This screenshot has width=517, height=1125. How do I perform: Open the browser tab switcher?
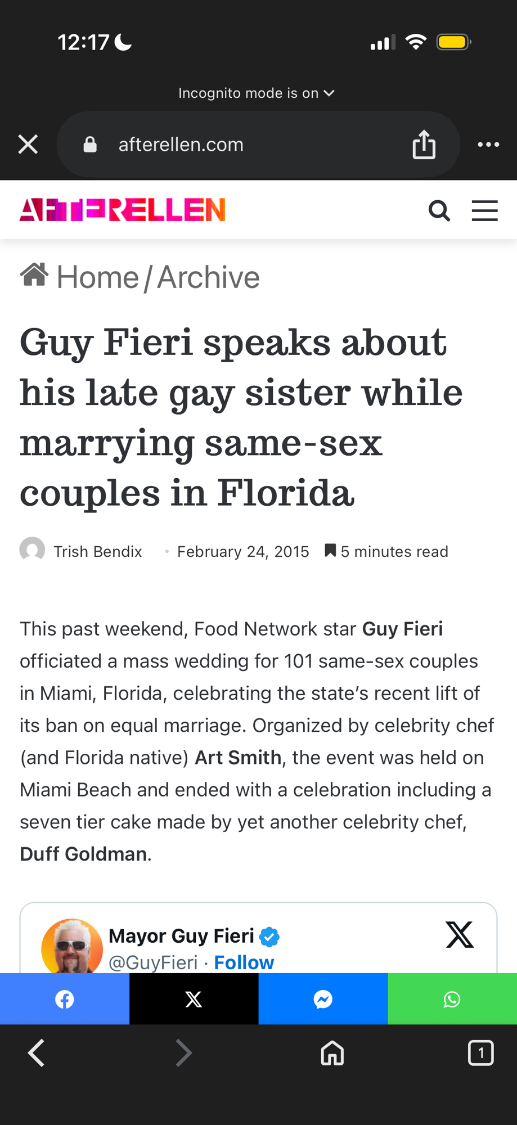pyautogui.click(x=480, y=1053)
